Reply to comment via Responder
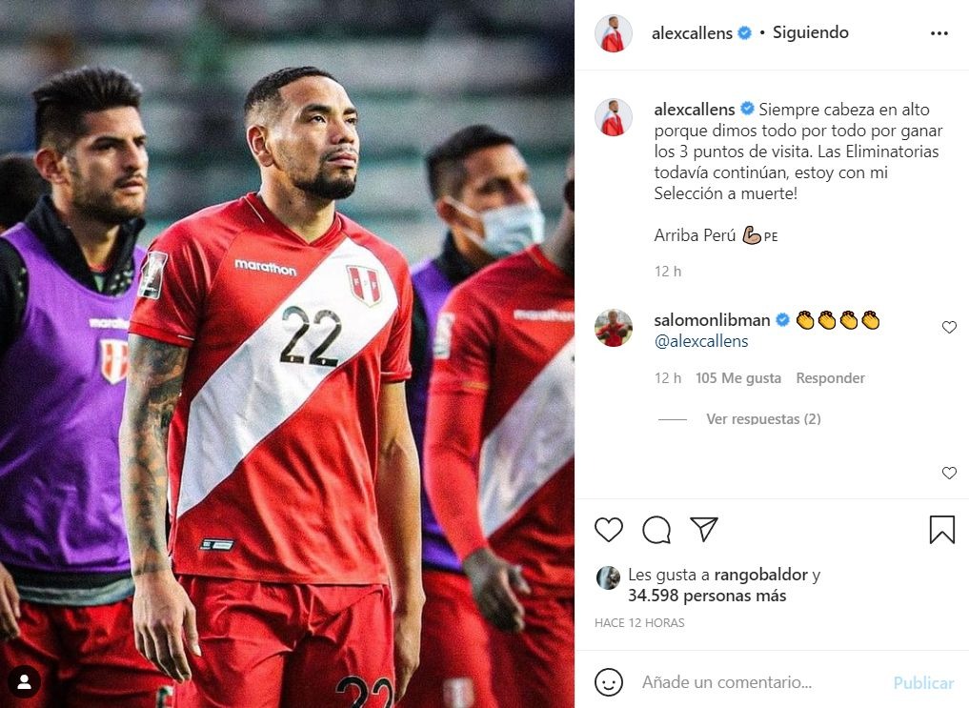 pos(830,378)
